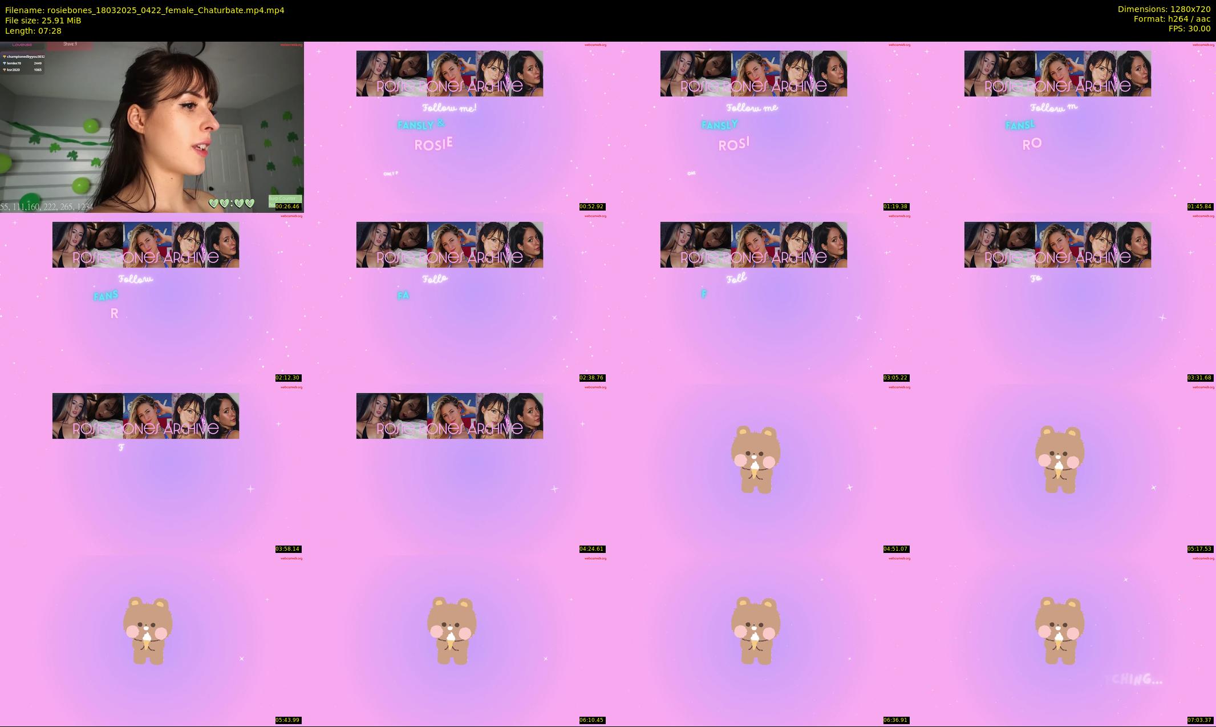Image resolution: width=1216 pixels, height=727 pixels.
Task: Open the bear thumbnail stamped 06:36.91
Action: click(760, 640)
